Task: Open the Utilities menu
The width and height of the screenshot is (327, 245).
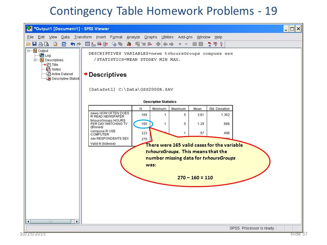Action: point(168,37)
